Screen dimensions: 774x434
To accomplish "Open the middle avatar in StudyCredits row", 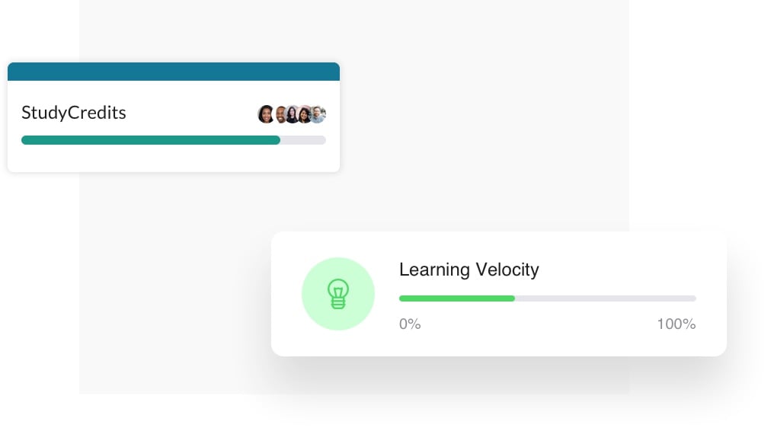I will [293, 114].
